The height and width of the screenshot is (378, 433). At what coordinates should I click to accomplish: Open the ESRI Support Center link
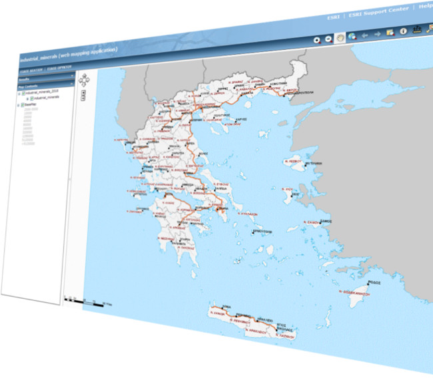[x=378, y=11]
